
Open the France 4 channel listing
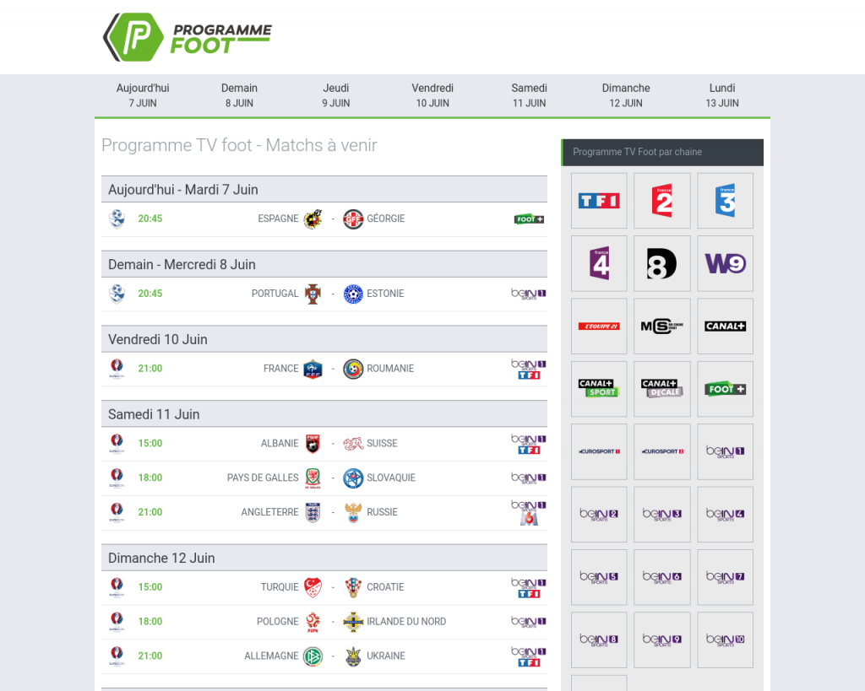click(x=599, y=263)
